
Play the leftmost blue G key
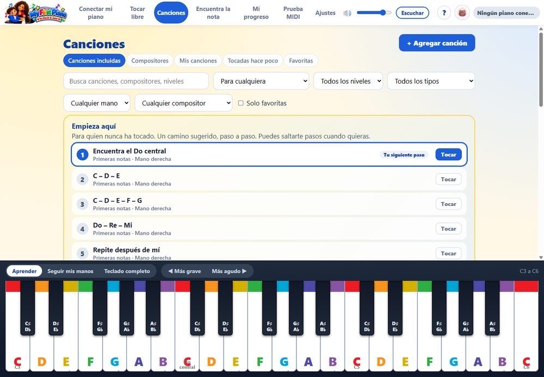114,350
